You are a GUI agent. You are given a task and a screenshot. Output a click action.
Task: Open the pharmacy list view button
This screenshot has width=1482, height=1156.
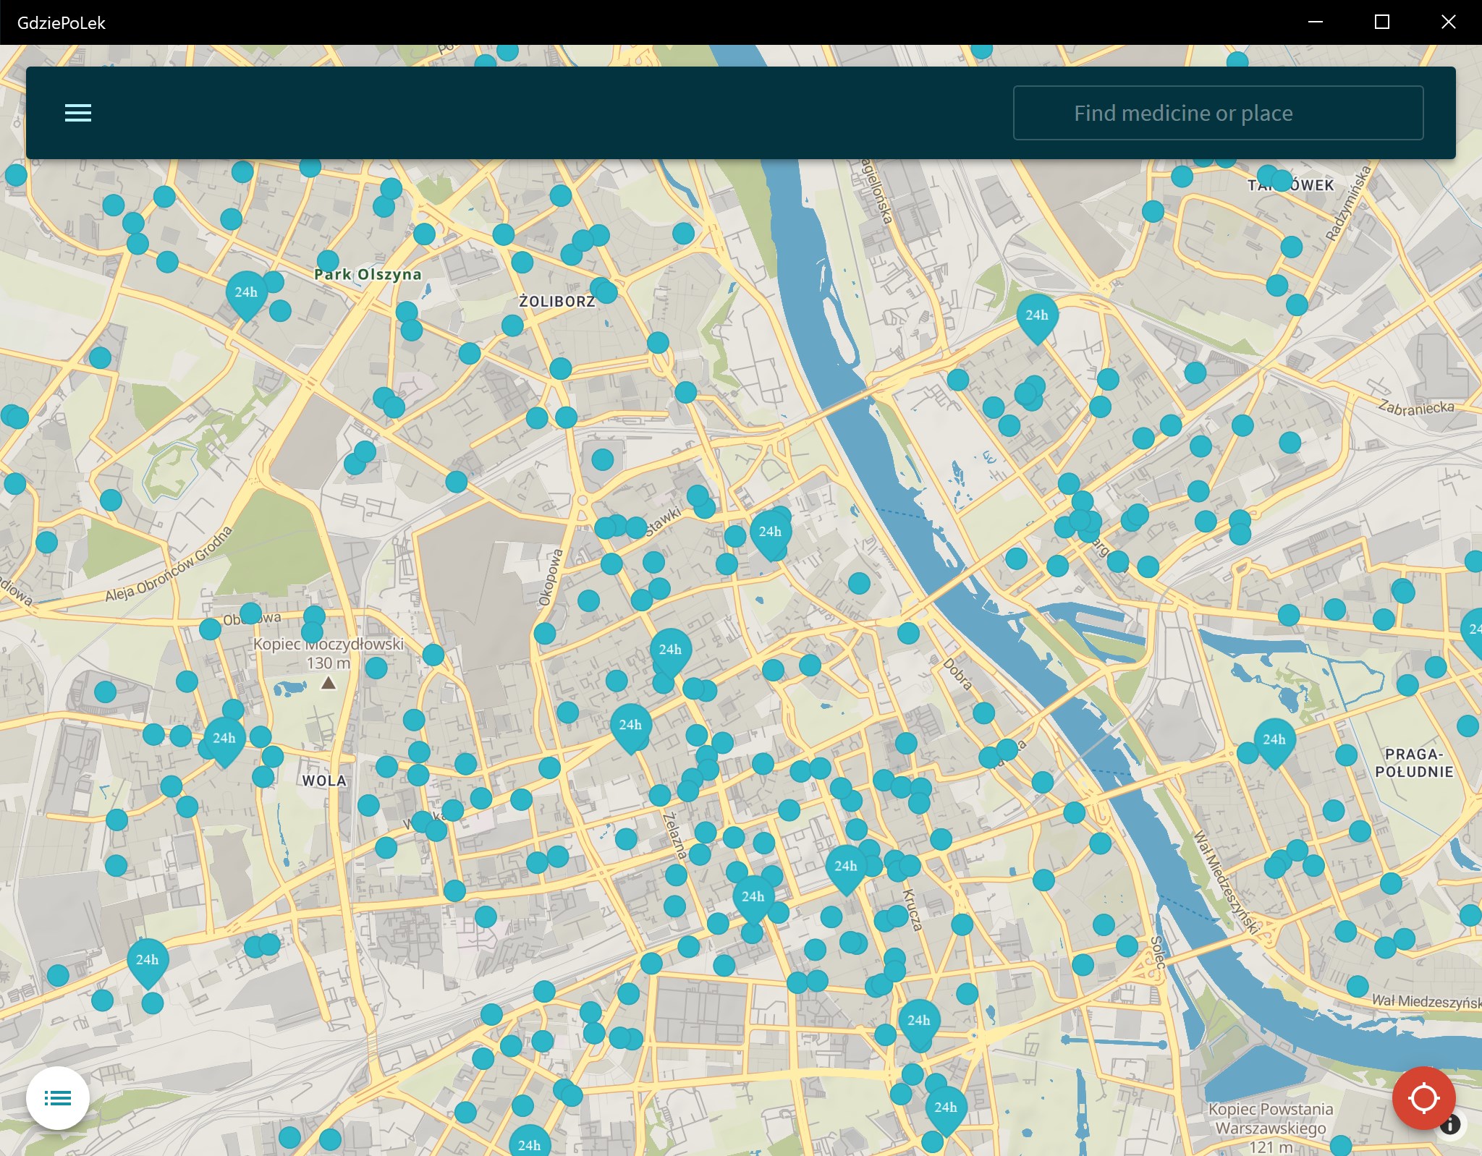point(58,1098)
